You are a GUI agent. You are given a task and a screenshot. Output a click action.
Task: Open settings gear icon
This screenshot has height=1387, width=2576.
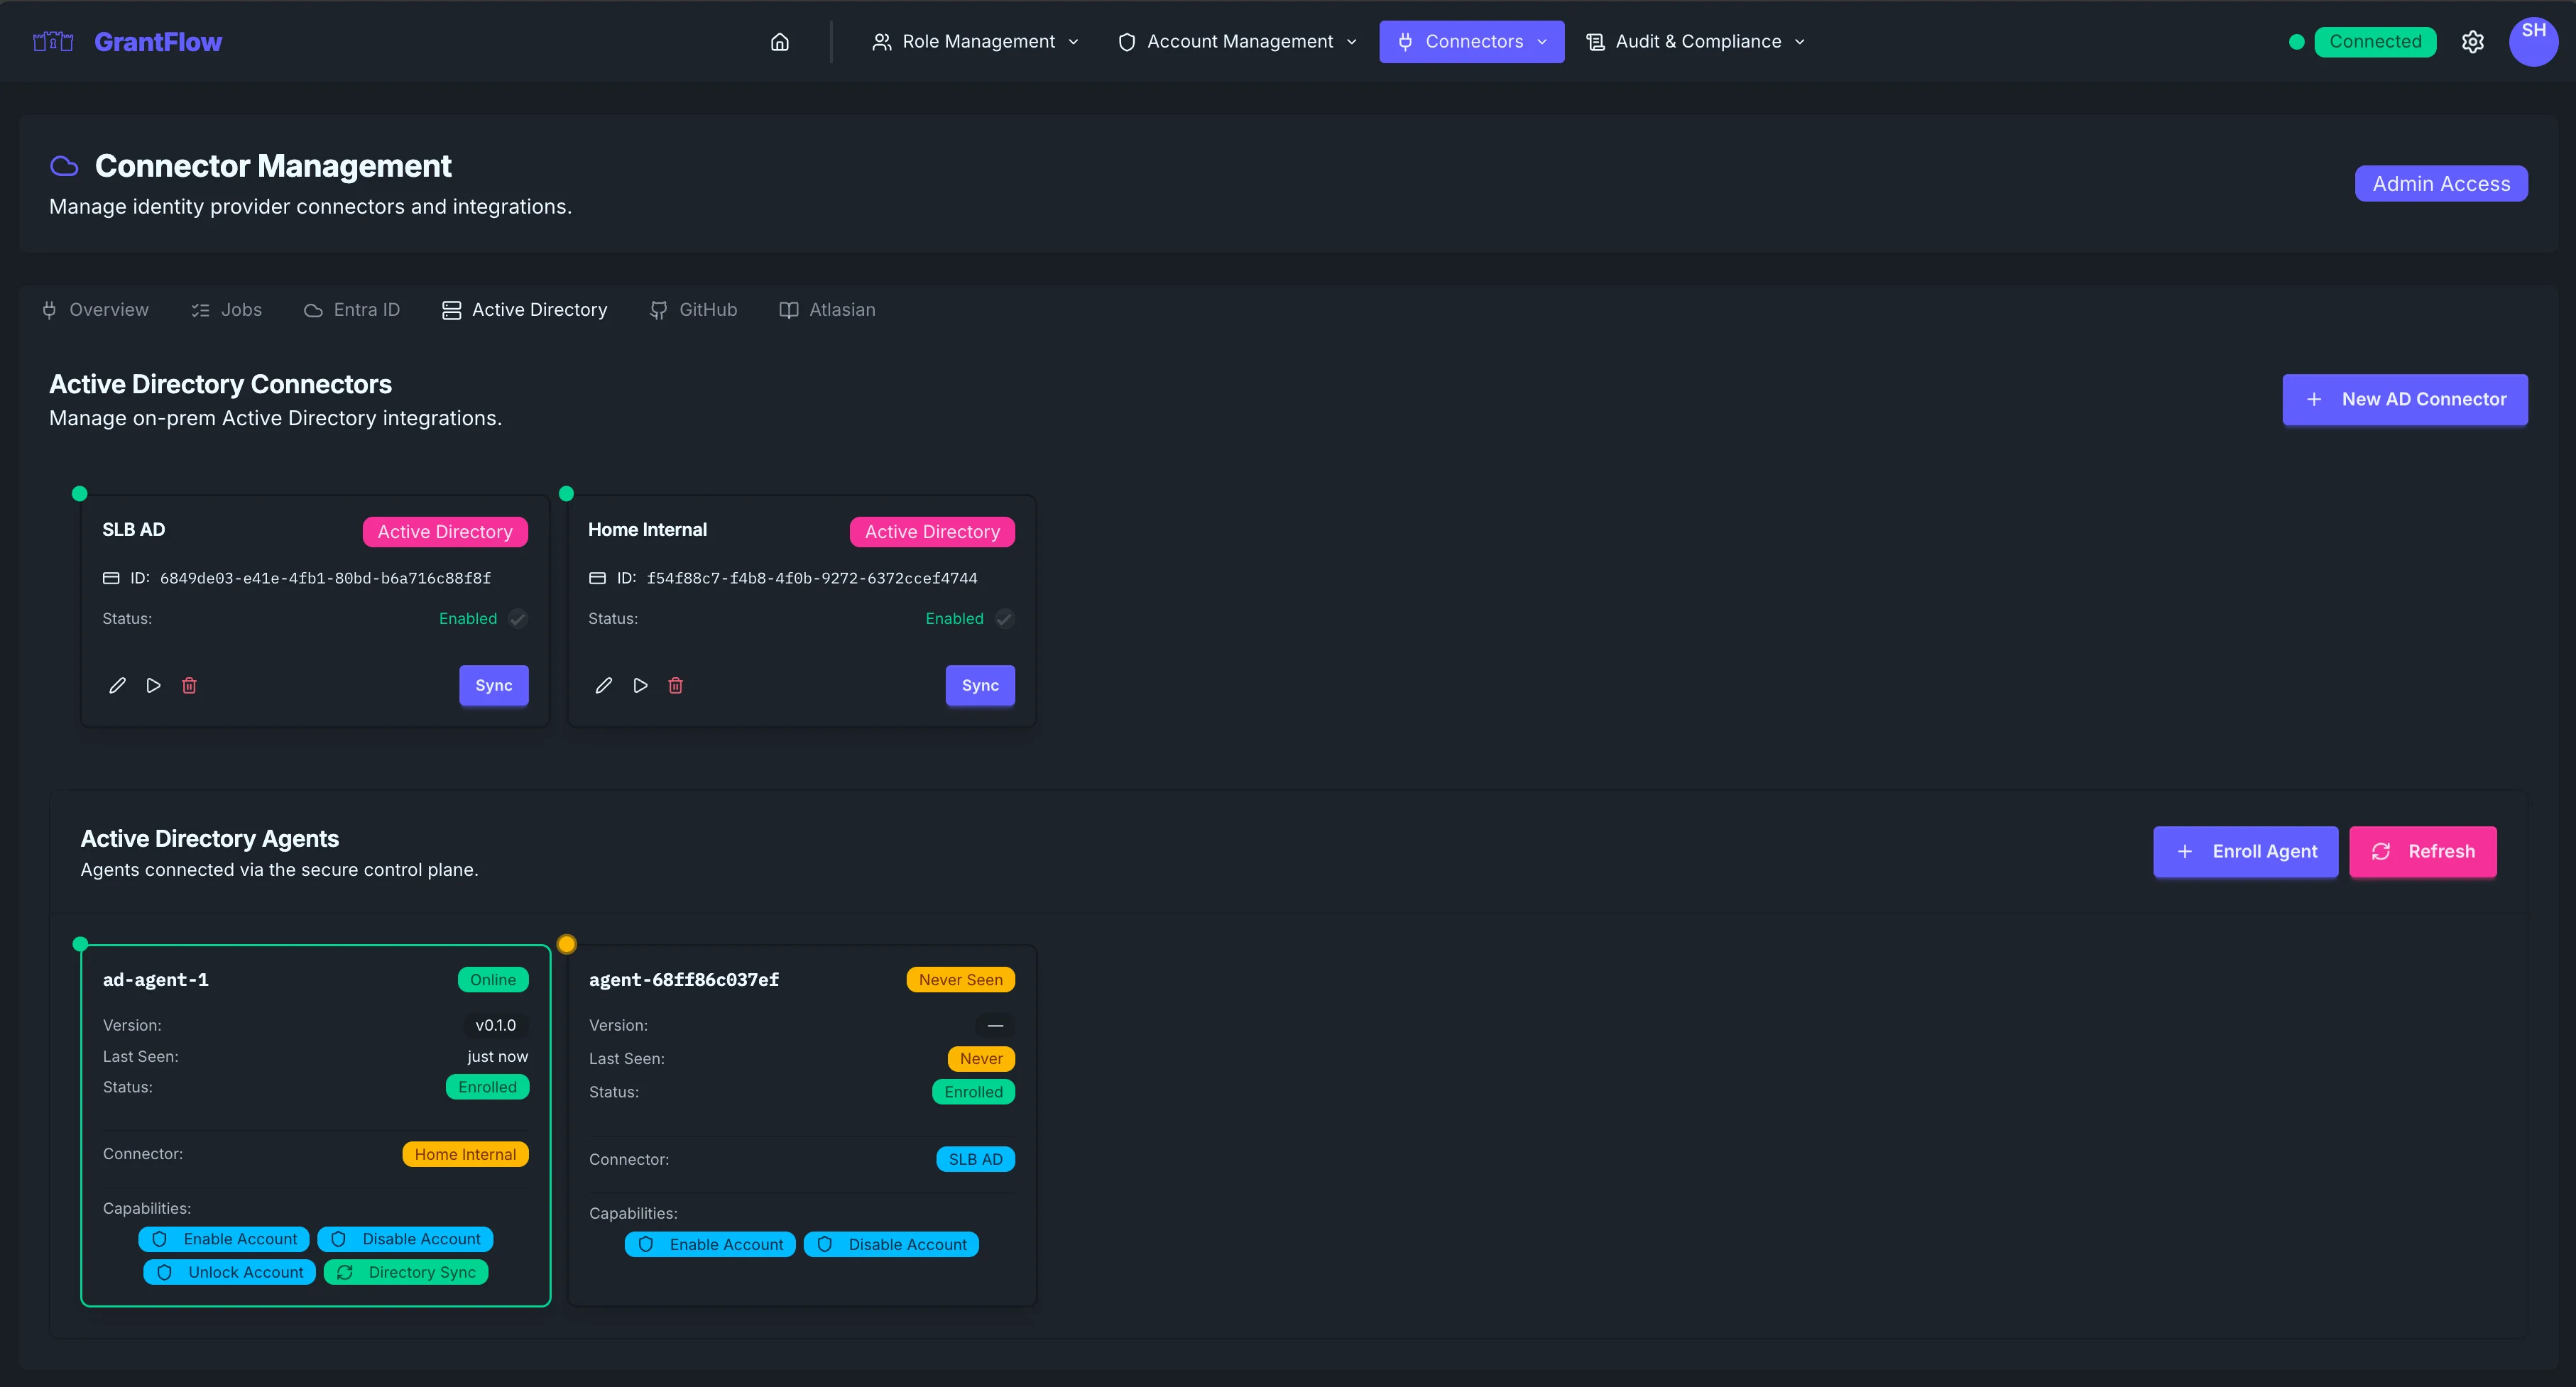(2472, 42)
